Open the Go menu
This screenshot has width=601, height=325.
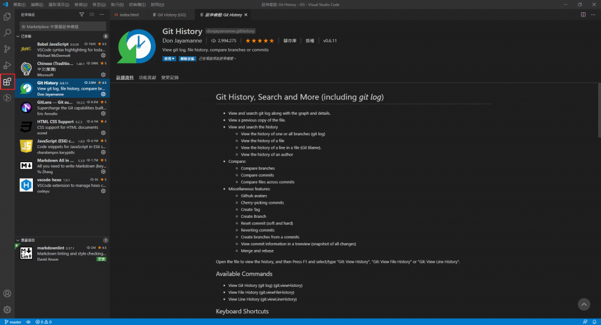99,5
